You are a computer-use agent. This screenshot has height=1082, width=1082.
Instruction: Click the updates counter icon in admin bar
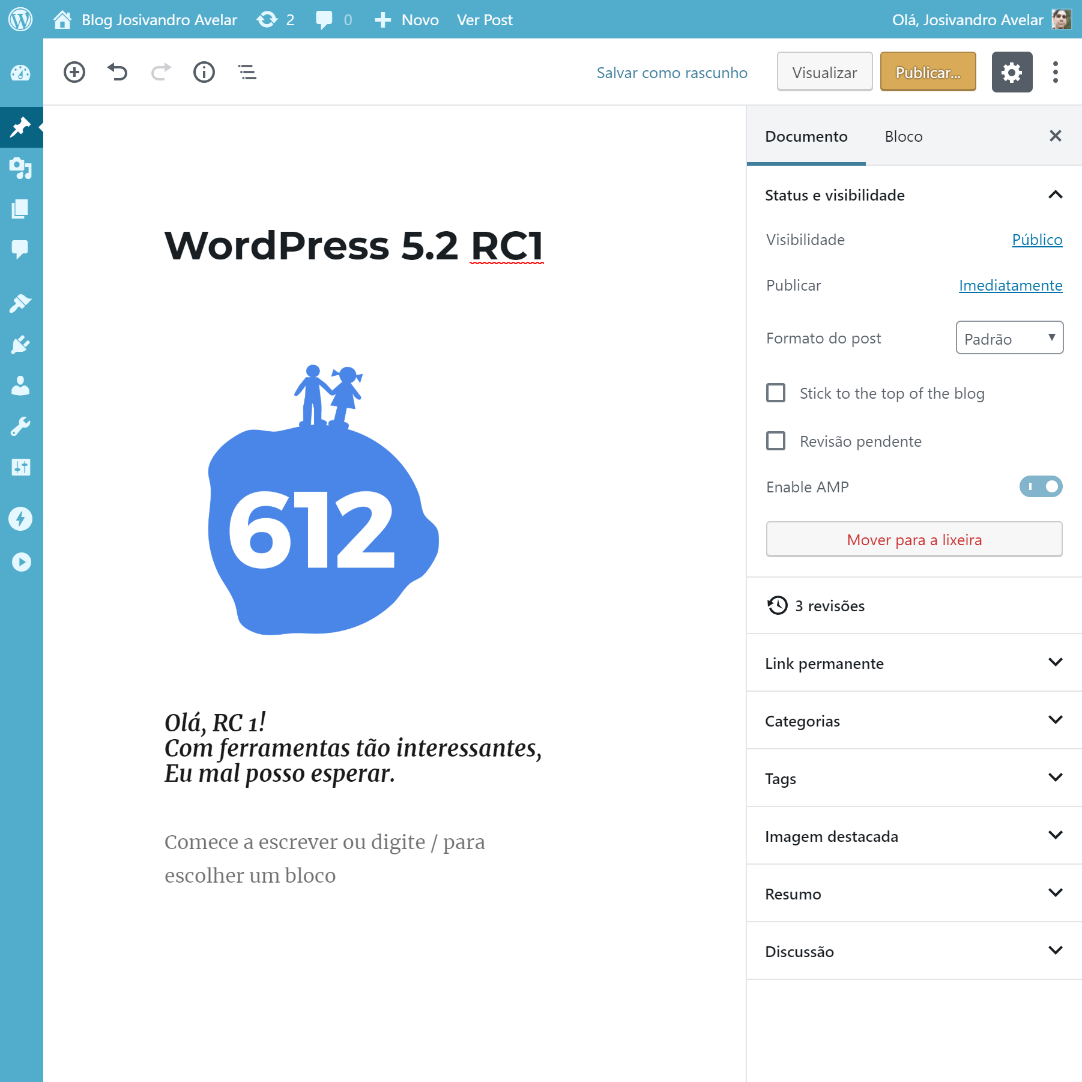click(x=276, y=20)
